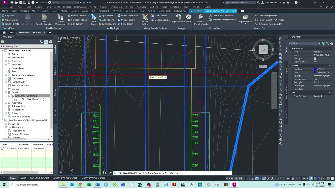Click Layer C-ROAD-CORR color swatch
The image size is (335, 188).
click(x=315, y=72)
